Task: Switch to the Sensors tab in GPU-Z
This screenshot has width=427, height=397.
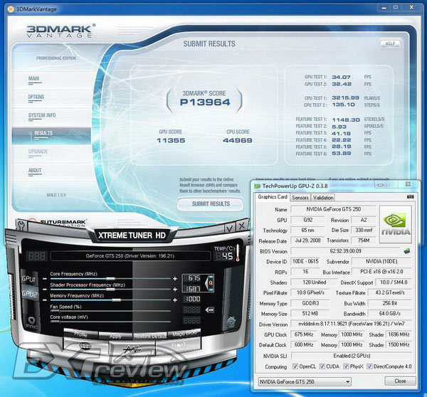Action: [300, 198]
